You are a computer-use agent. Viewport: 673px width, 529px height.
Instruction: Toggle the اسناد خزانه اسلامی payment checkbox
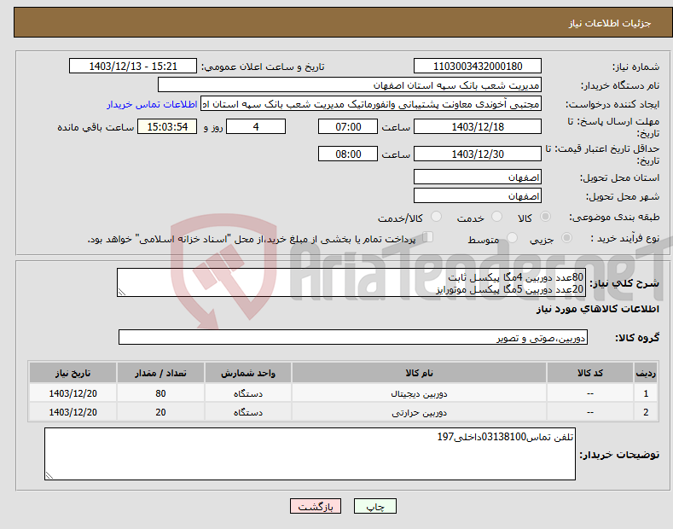click(x=428, y=237)
